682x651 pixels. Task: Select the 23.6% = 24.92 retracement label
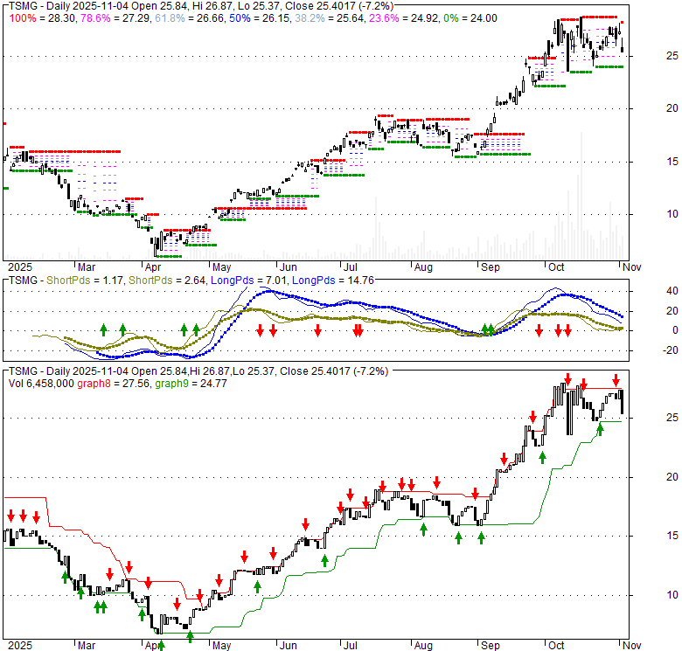pyautogui.click(x=404, y=18)
